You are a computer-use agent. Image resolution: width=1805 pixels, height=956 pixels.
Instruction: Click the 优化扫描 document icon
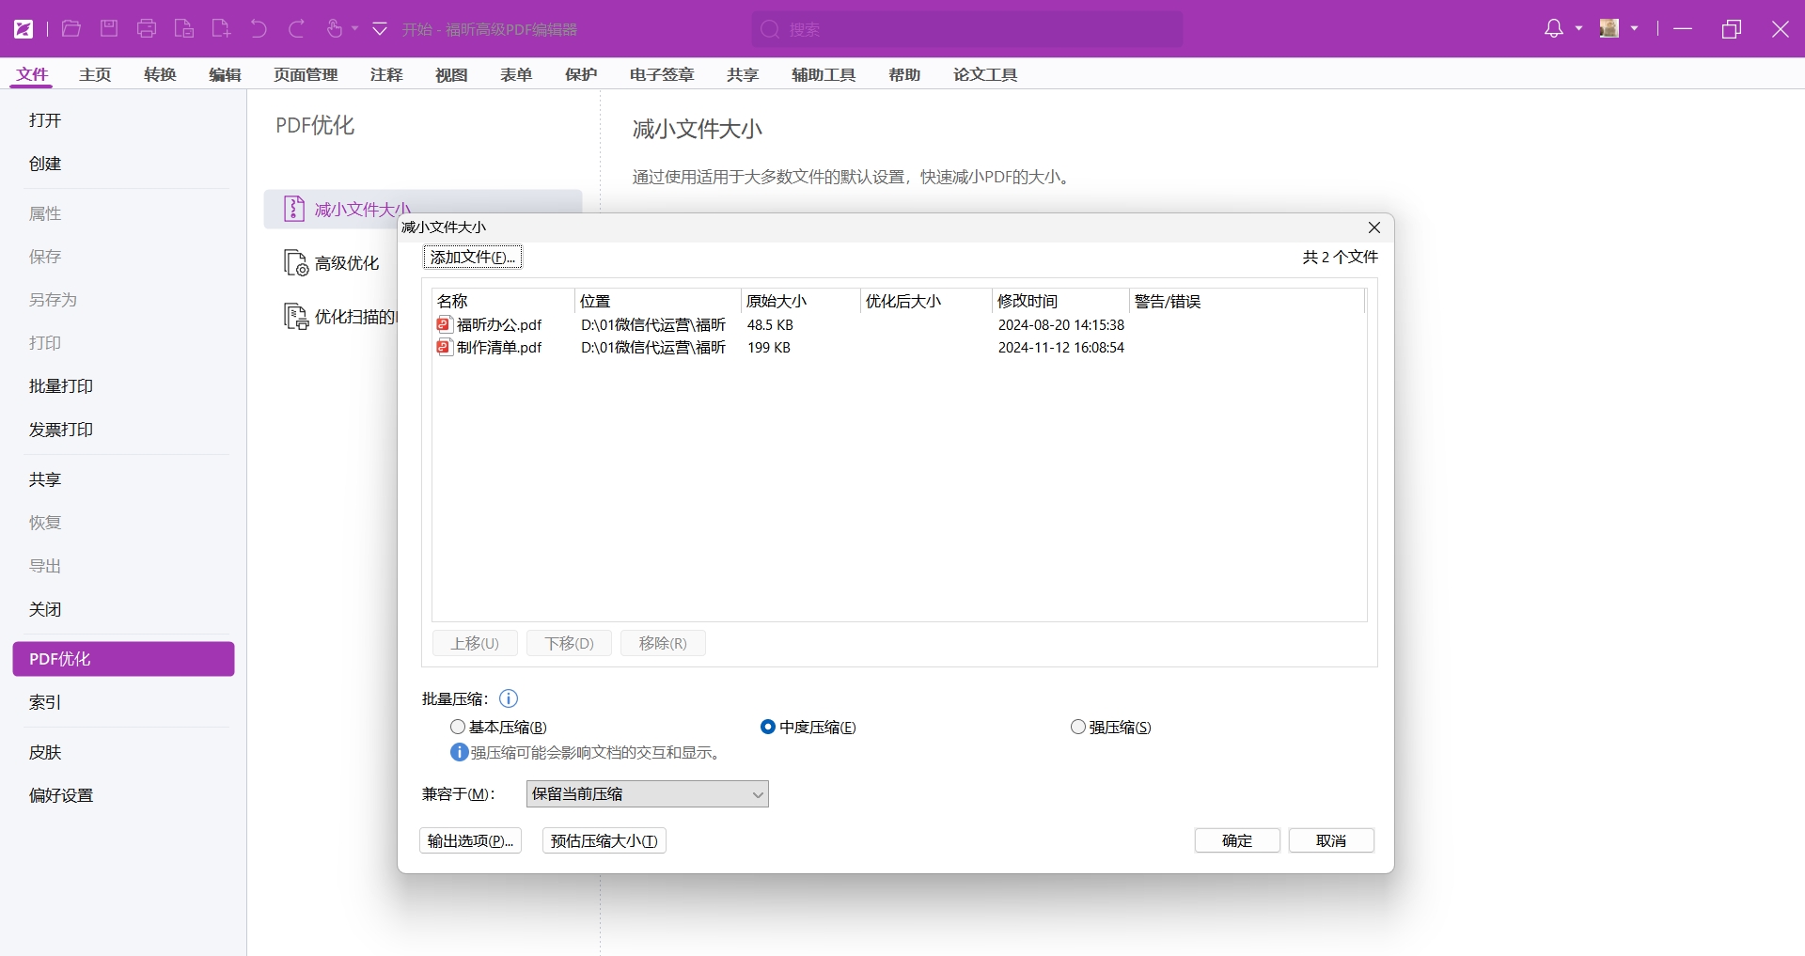(296, 317)
